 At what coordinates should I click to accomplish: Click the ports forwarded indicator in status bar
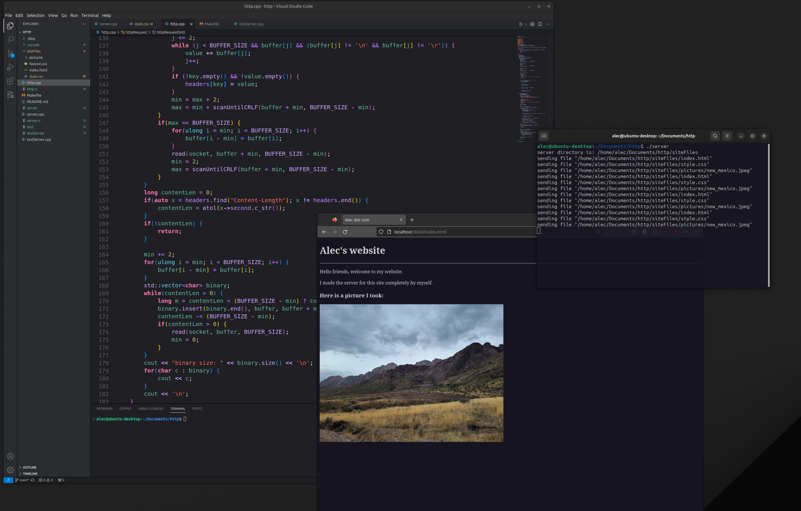pos(61,480)
